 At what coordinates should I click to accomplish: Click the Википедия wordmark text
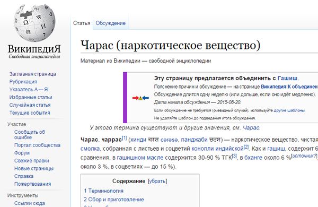tap(34, 49)
